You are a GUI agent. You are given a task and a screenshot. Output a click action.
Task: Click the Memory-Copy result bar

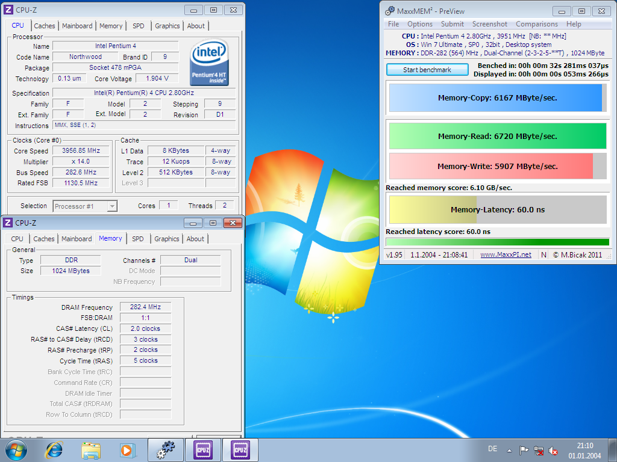tap(498, 98)
